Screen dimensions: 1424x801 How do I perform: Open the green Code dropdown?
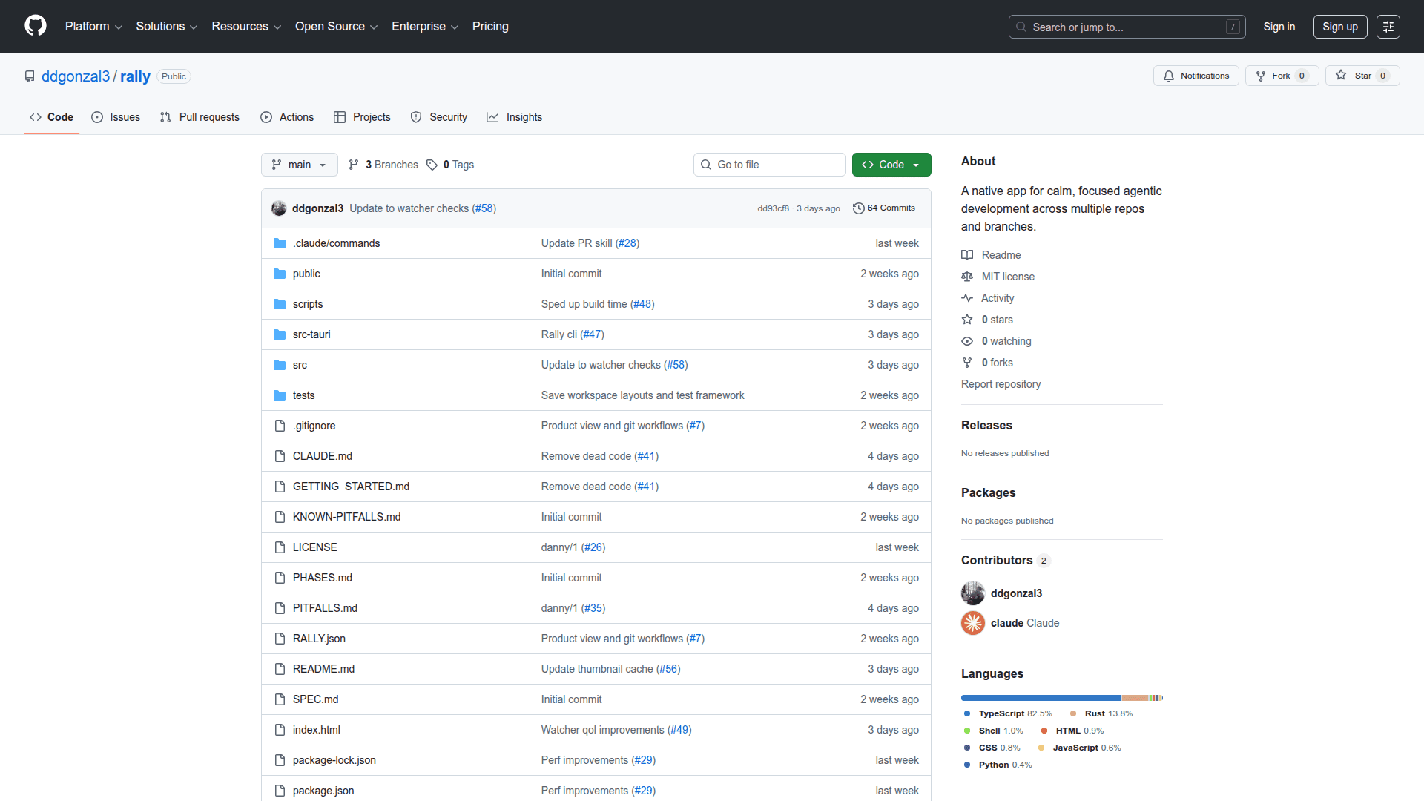(x=891, y=165)
